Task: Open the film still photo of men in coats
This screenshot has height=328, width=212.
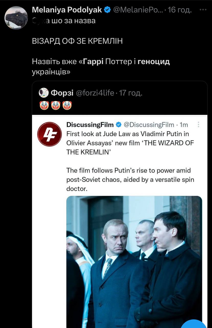Action: (134, 261)
